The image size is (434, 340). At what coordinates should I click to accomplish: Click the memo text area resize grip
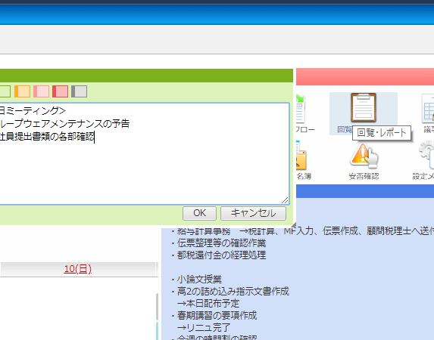pos(285,200)
